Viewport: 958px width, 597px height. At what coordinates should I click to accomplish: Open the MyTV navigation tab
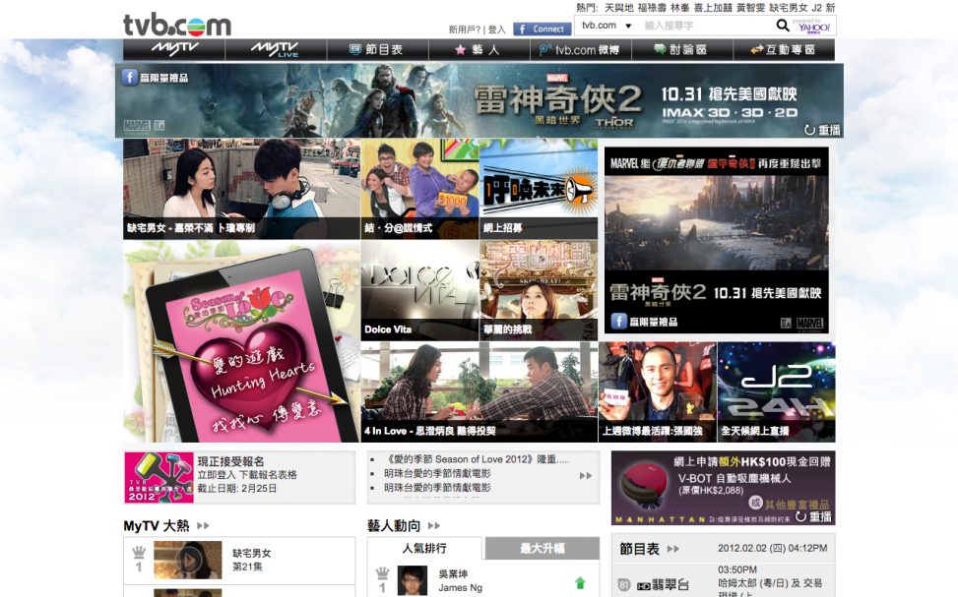(x=174, y=49)
